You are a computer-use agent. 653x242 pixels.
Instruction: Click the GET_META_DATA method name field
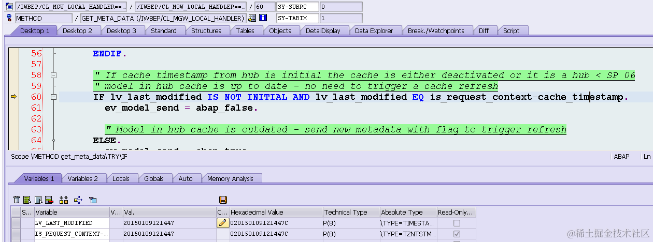pyautogui.click(x=163, y=18)
